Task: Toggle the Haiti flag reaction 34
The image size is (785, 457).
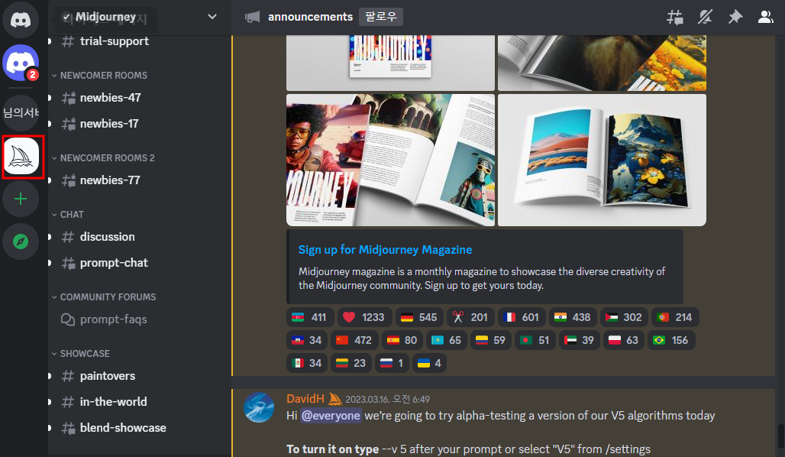Action: (x=306, y=340)
